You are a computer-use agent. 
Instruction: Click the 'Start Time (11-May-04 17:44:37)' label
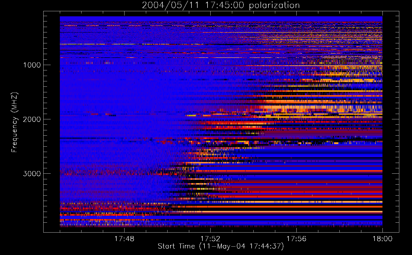[221, 246]
